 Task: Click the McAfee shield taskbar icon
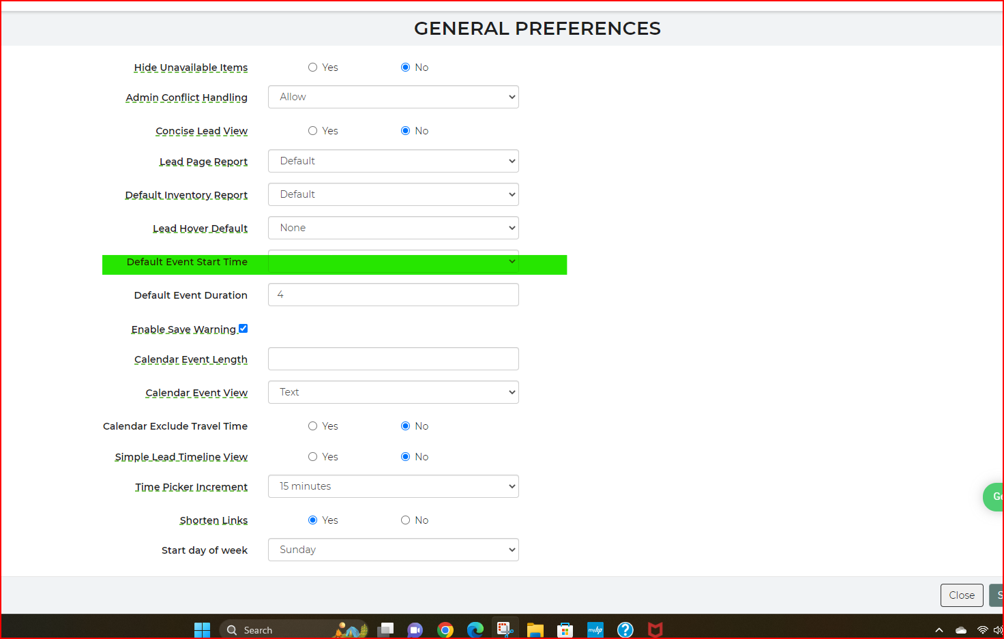click(655, 629)
